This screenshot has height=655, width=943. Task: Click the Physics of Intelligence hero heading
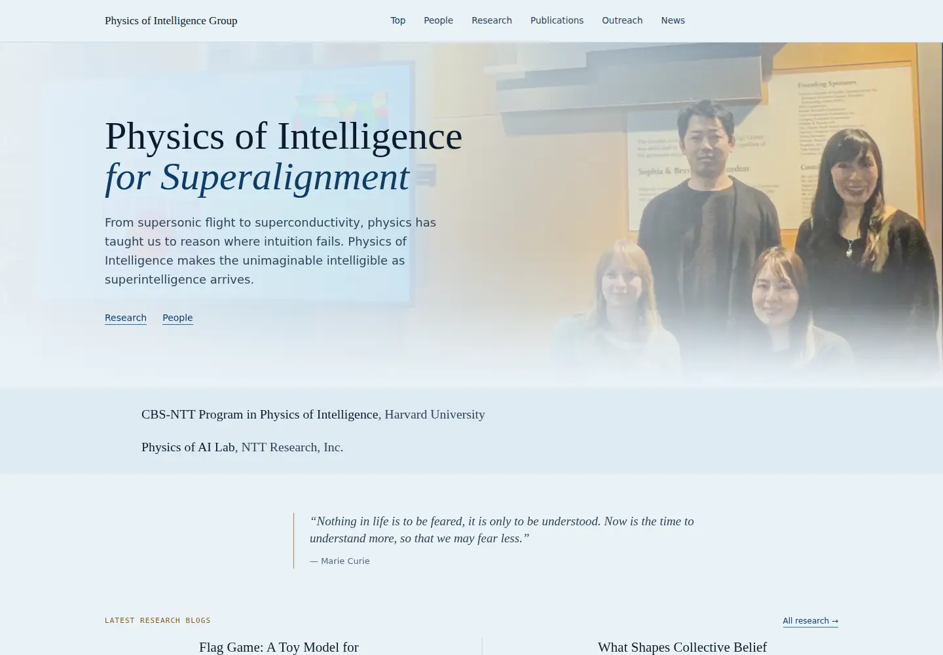[x=284, y=136]
